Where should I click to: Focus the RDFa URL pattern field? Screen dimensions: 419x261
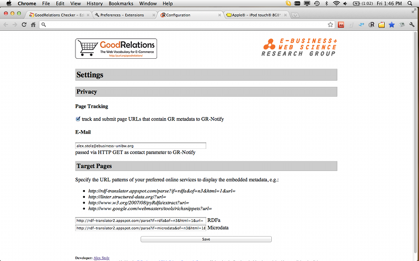(141, 220)
